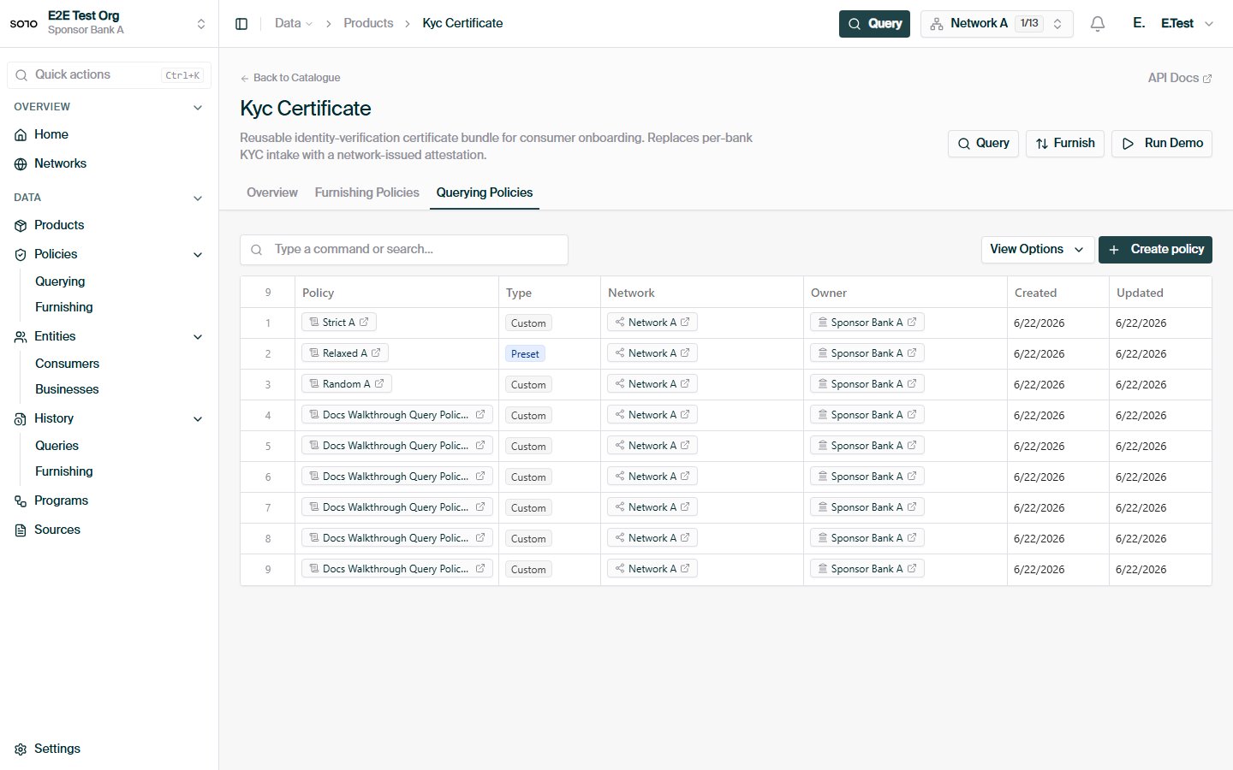This screenshot has width=1233, height=770.
Task: Collapse the History submenu chevron
Action: point(198,419)
